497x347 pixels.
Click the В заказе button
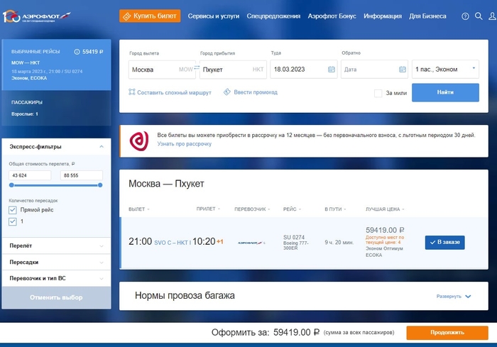(x=444, y=243)
